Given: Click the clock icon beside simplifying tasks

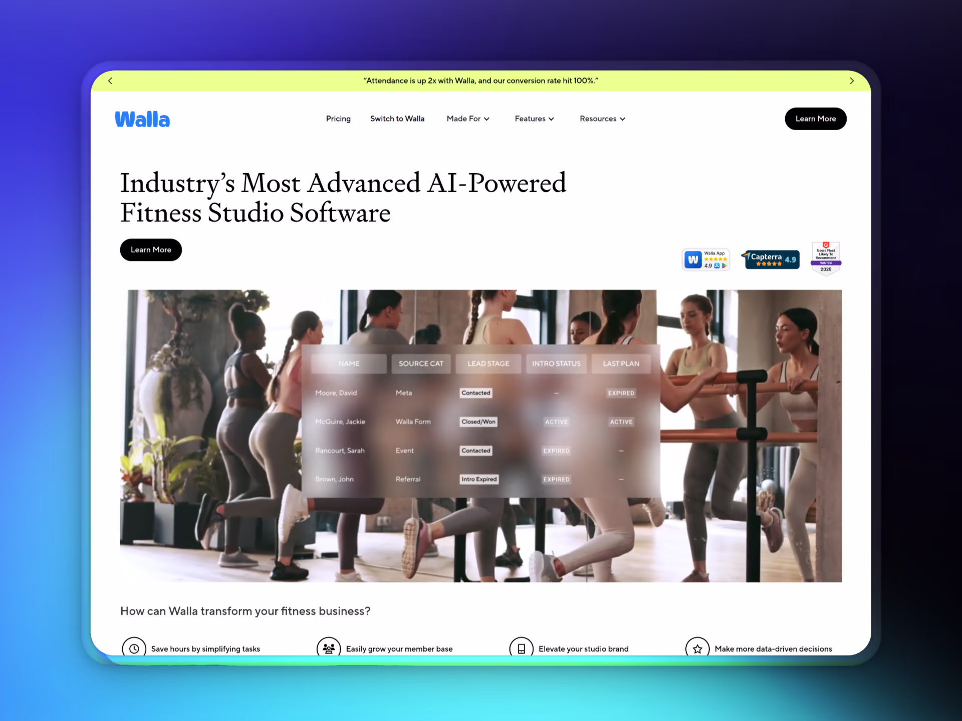Looking at the screenshot, I should 134,648.
